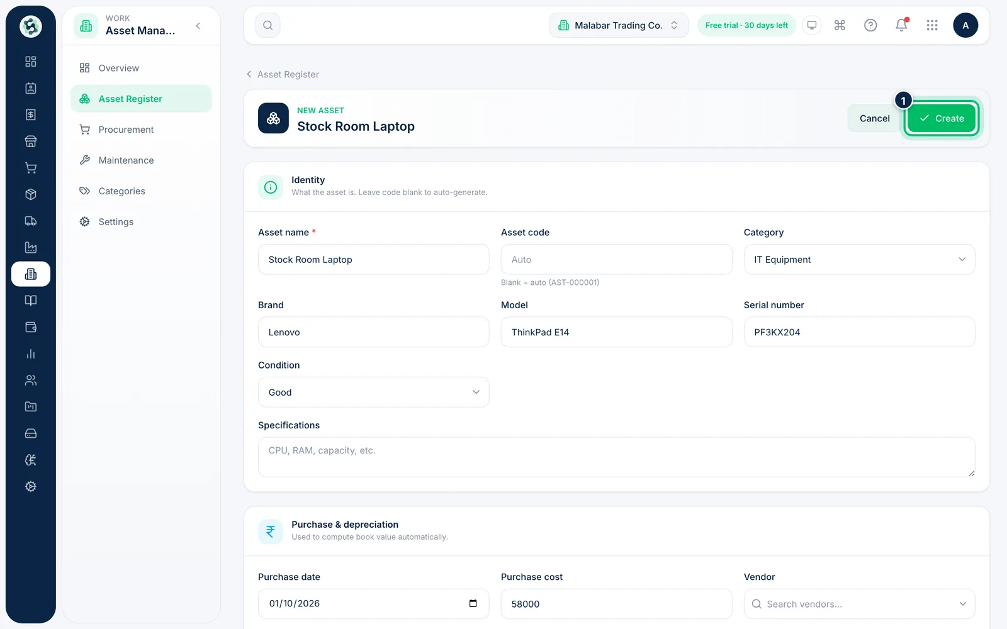Click the Cancel button

tap(874, 118)
